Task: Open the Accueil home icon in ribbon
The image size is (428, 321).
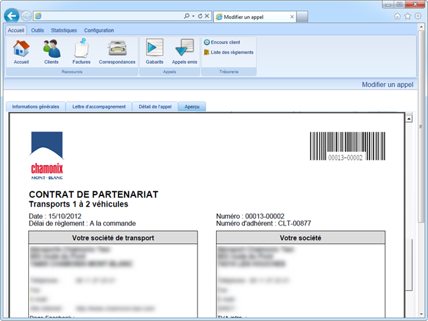Action: [21, 50]
